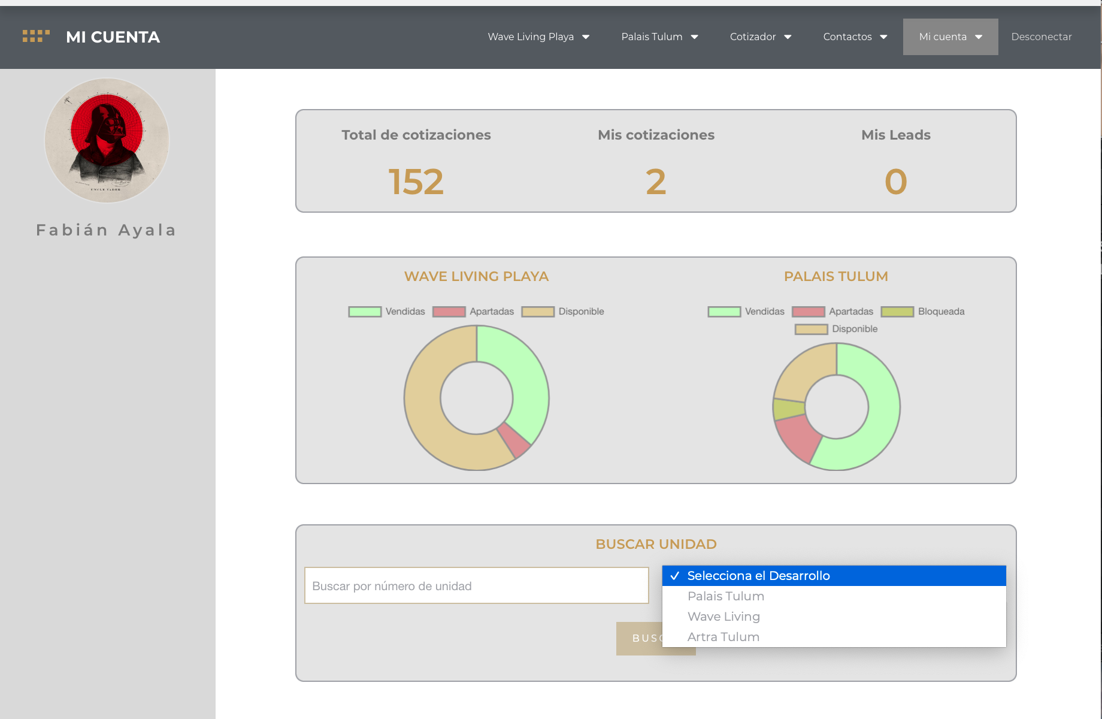Open the Mi cuenta menu

(950, 37)
